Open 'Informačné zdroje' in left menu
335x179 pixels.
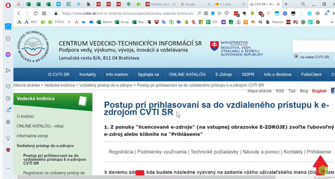coord(32,136)
